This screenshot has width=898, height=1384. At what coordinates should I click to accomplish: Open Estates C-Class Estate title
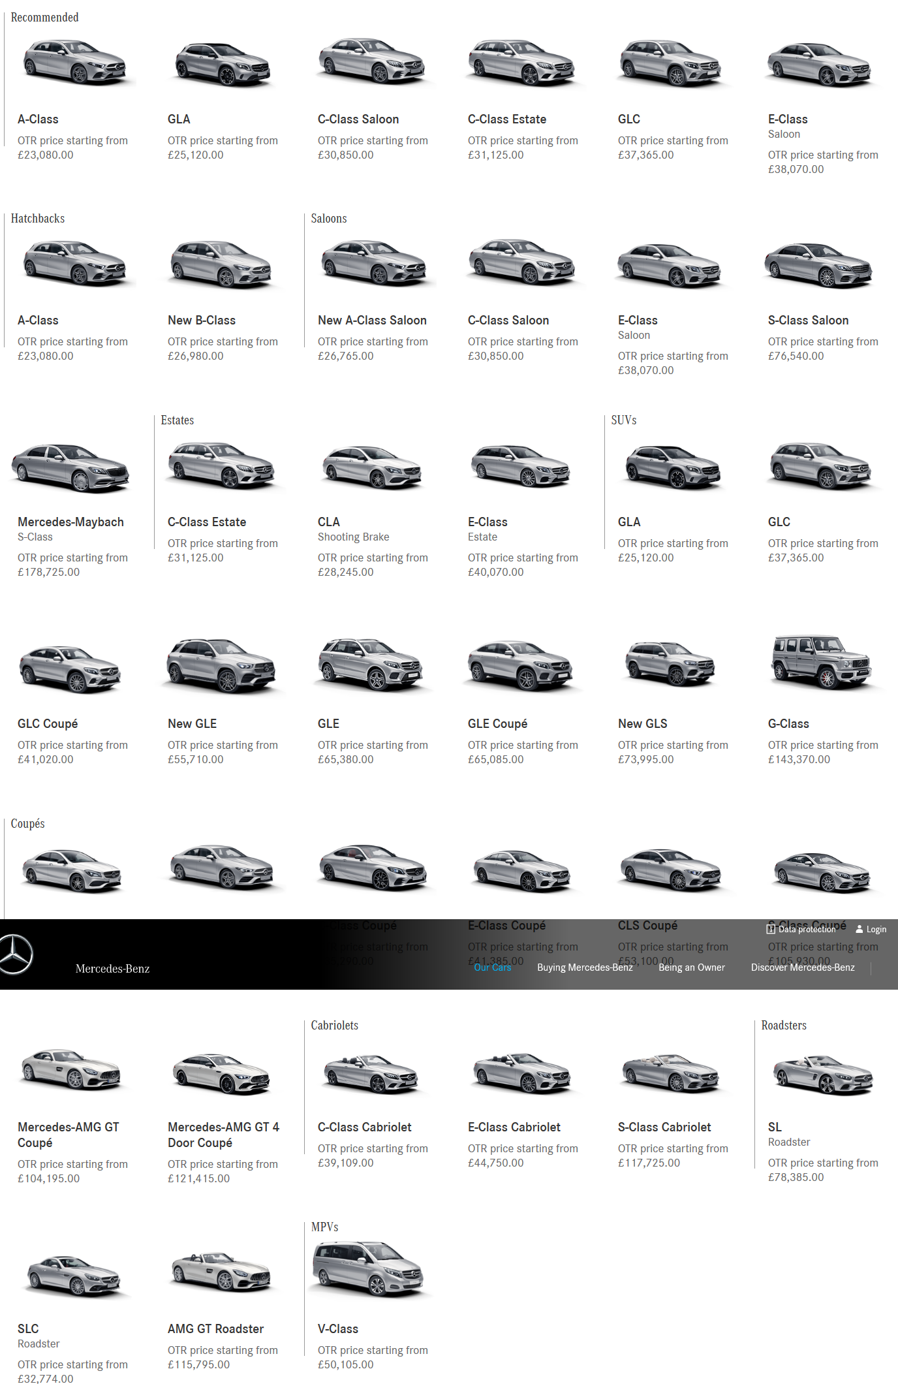click(x=207, y=522)
